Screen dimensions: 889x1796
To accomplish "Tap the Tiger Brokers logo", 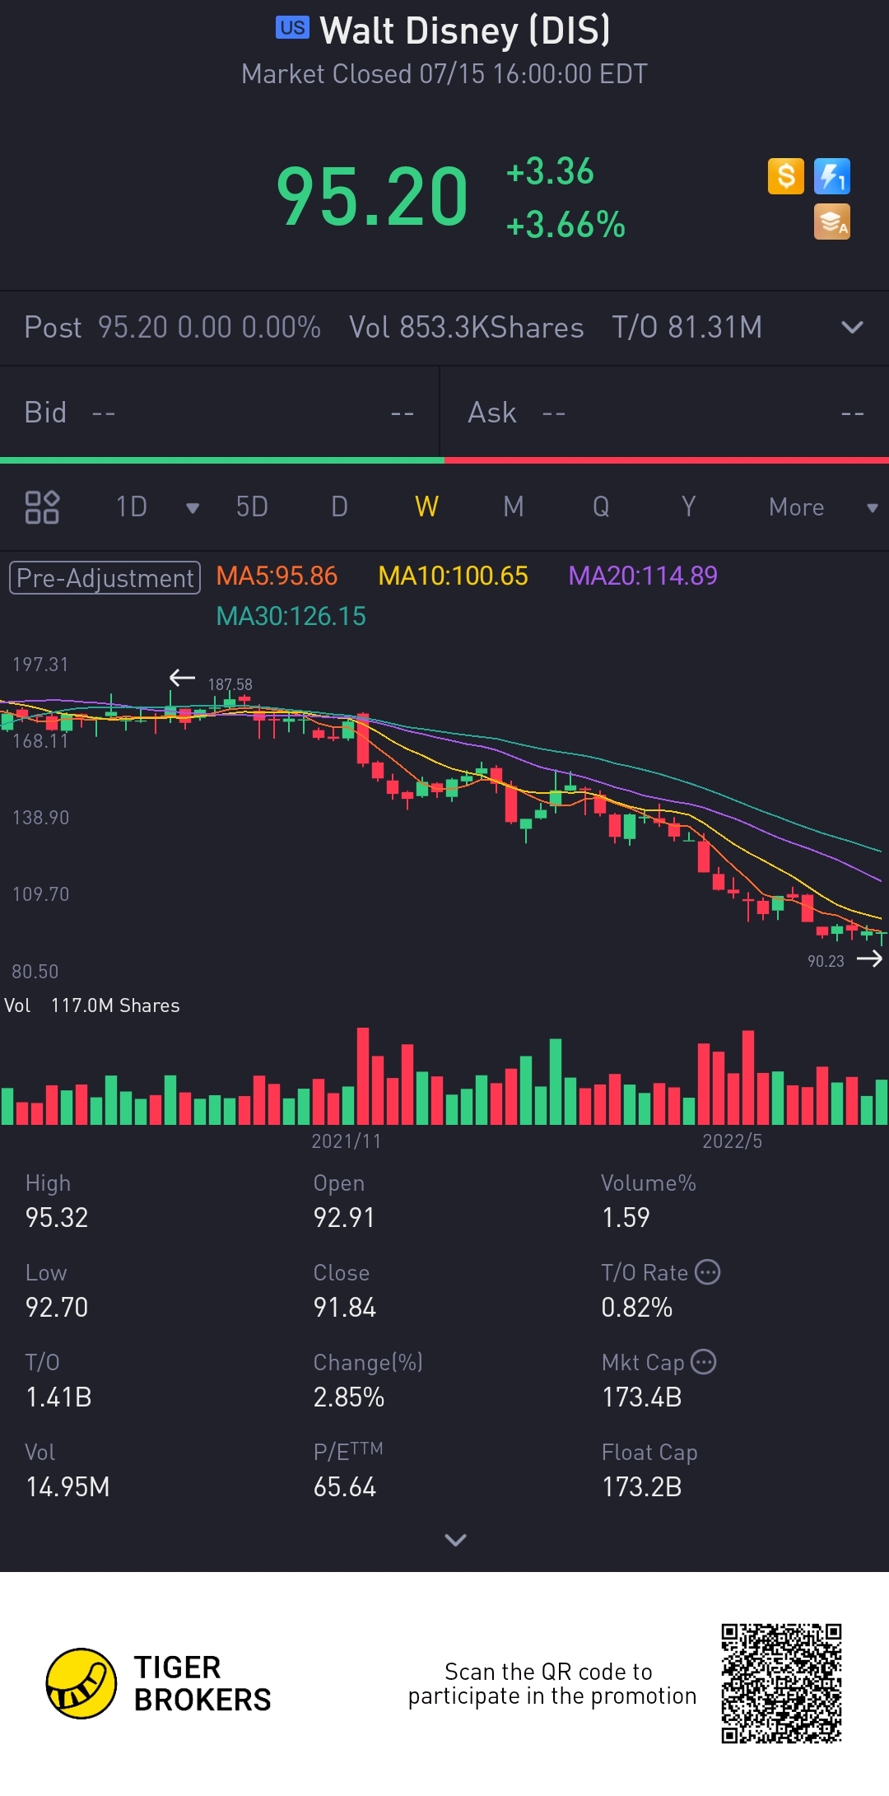I will pyautogui.click(x=81, y=1683).
